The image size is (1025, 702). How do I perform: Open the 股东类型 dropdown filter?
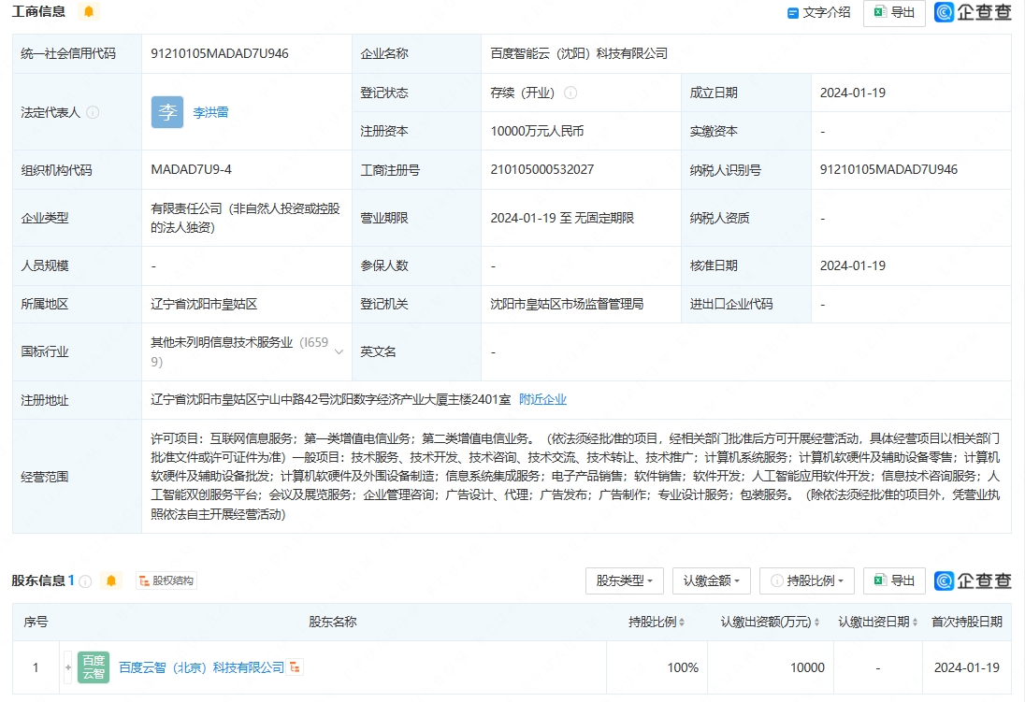click(625, 580)
